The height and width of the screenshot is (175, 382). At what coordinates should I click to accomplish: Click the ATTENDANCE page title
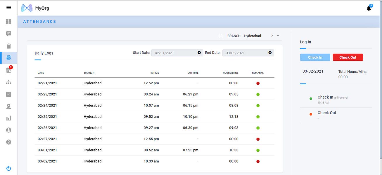39,22
